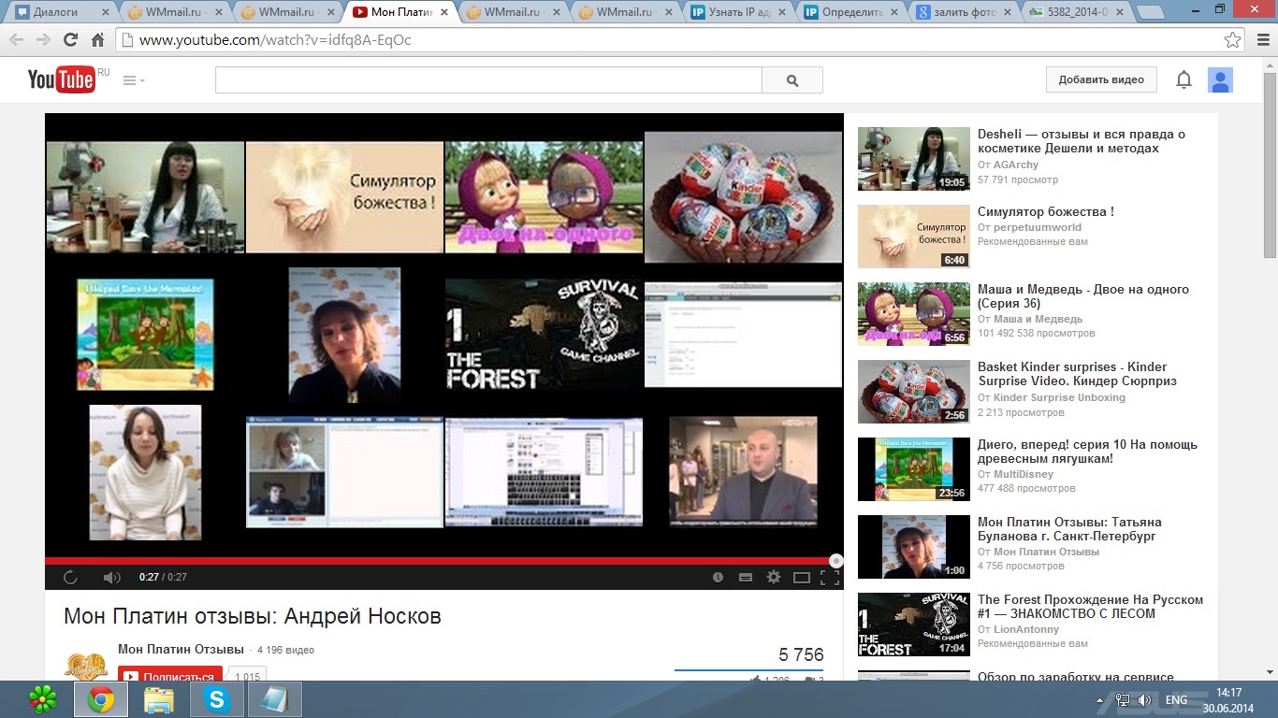Image resolution: width=1278 pixels, height=718 pixels.
Task: Bookmark this page with the star
Action: 1233,40
